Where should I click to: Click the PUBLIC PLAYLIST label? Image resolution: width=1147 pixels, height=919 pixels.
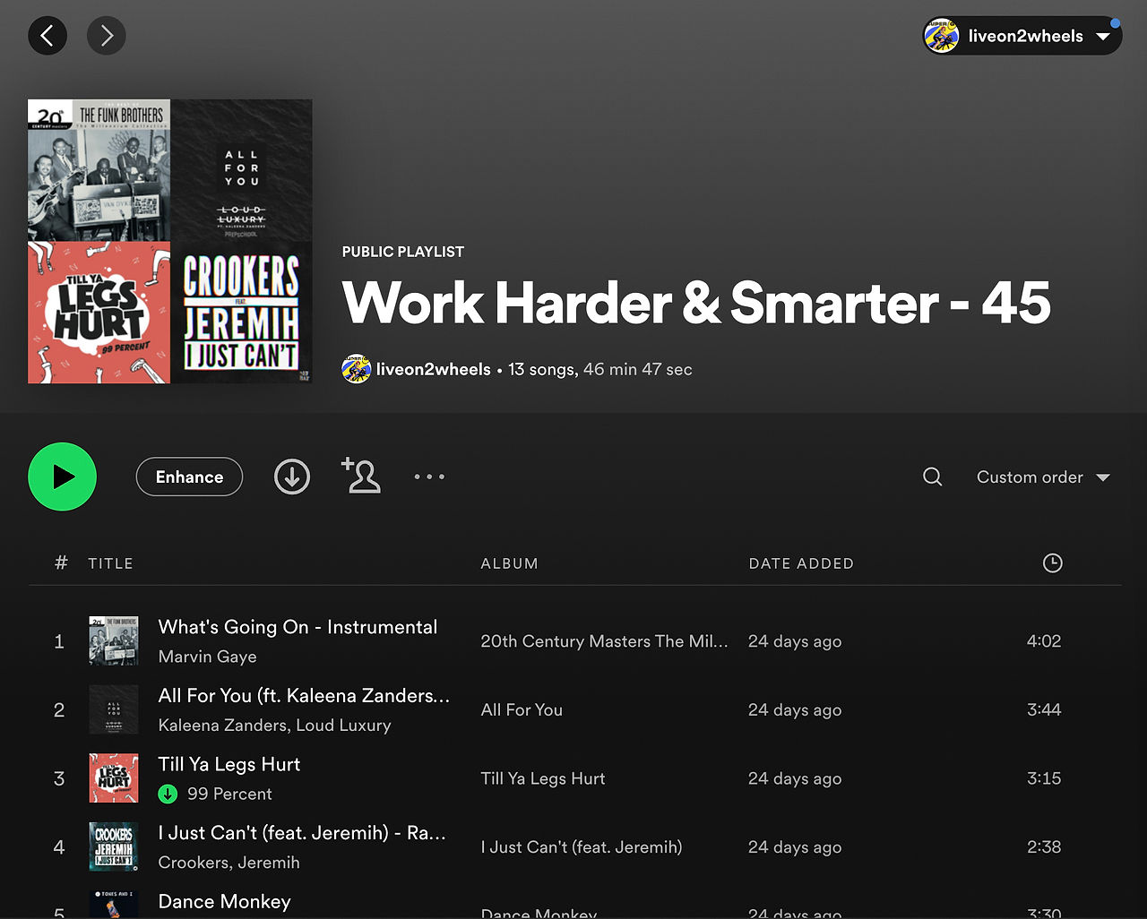click(403, 252)
